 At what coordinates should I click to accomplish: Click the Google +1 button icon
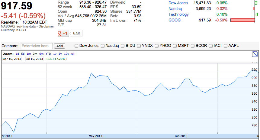63,33
